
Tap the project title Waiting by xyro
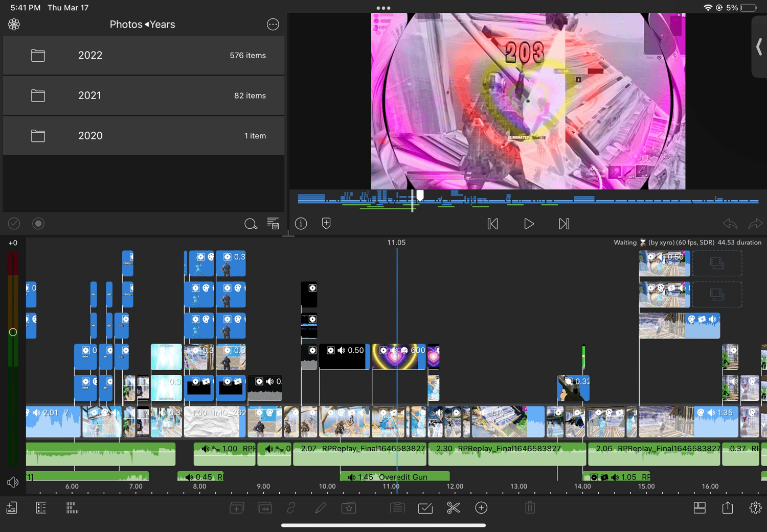click(688, 243)
